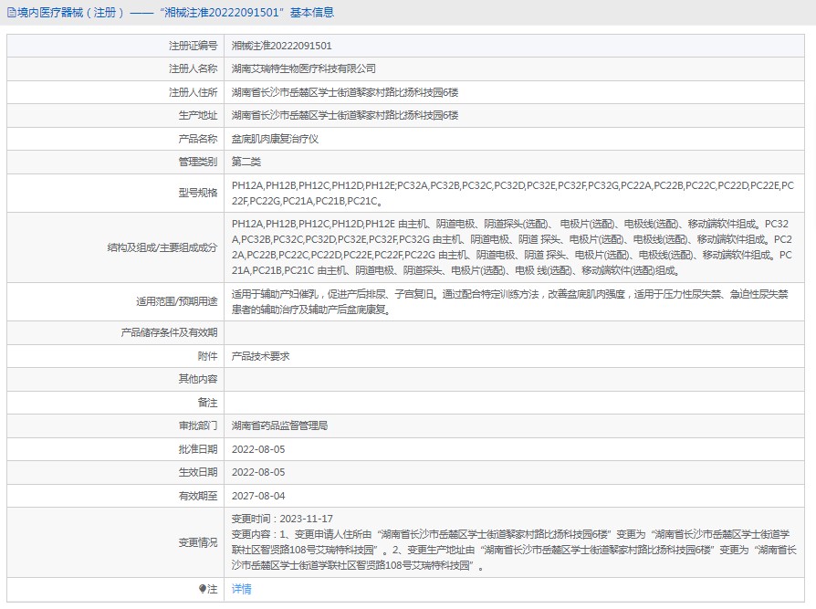Select registration number 湘械注准20222091501 value
The image size is (816, 609).
pos(281,46)
